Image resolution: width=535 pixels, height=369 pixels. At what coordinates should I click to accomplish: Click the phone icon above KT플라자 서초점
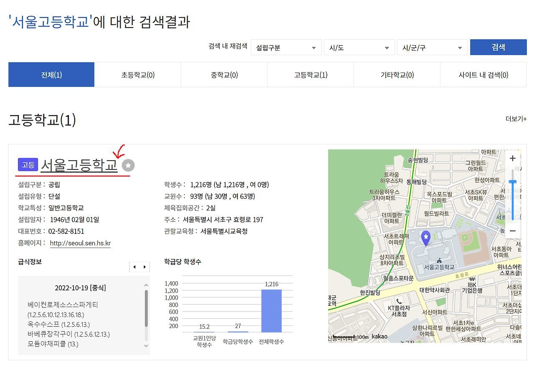point(399,301)
